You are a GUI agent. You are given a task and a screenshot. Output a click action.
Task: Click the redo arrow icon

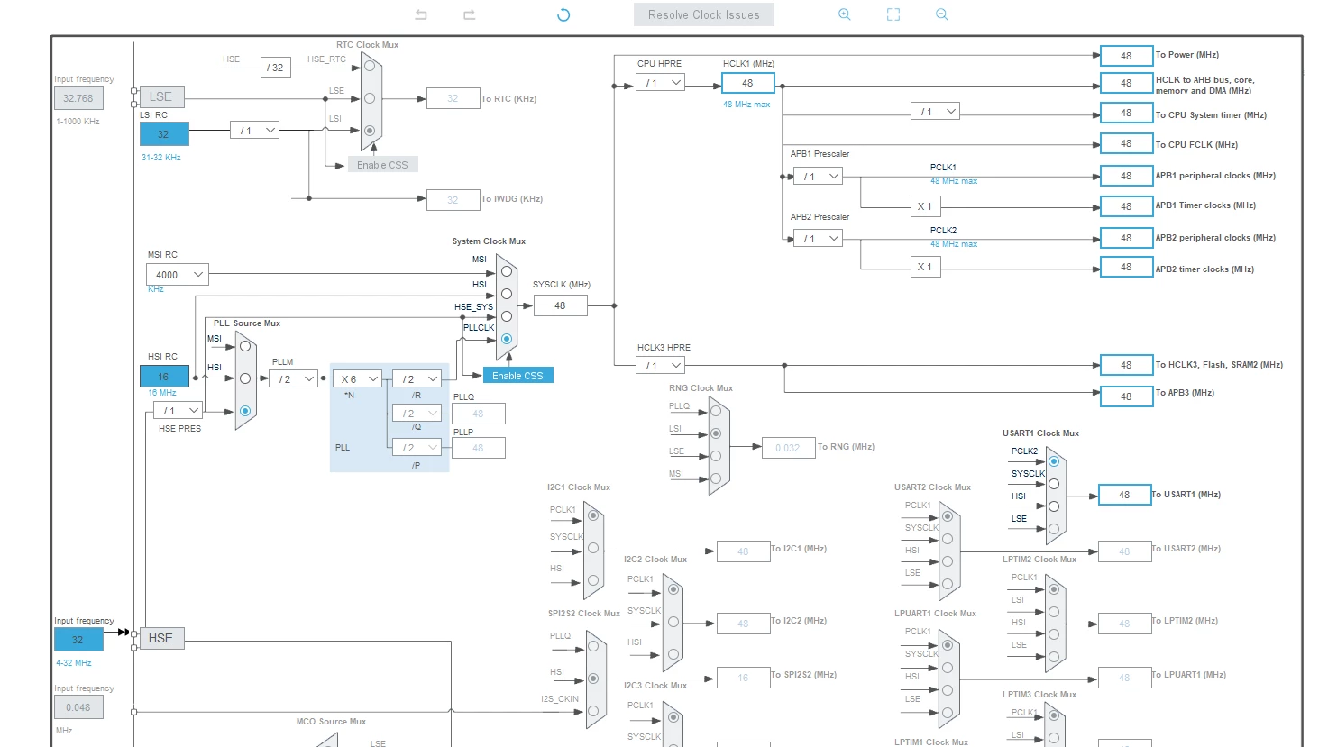469,14
